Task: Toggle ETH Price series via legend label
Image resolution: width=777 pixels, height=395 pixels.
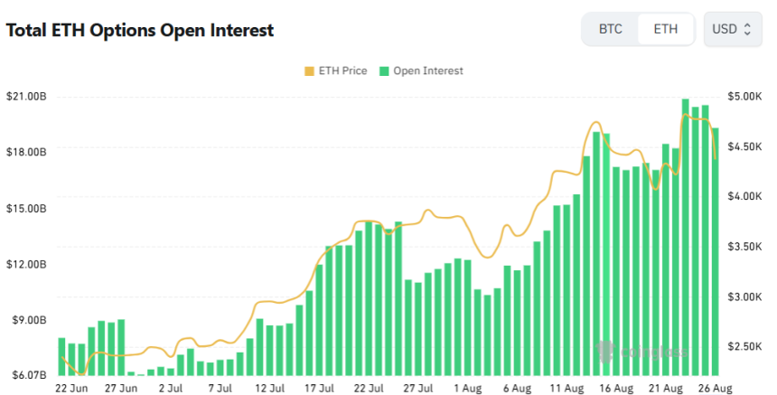Action: [x=342, y=71]
